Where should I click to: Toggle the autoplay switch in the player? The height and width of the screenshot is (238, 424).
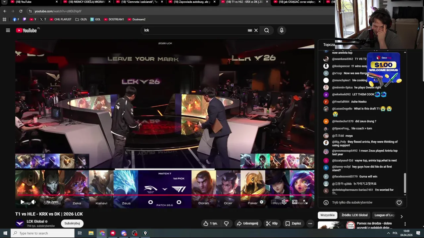(x=261, y=202)
